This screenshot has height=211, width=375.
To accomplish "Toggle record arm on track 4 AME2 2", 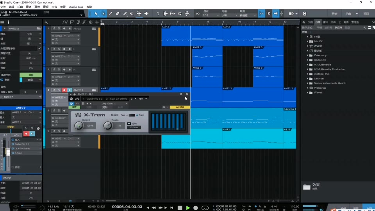I will point(64,90).
